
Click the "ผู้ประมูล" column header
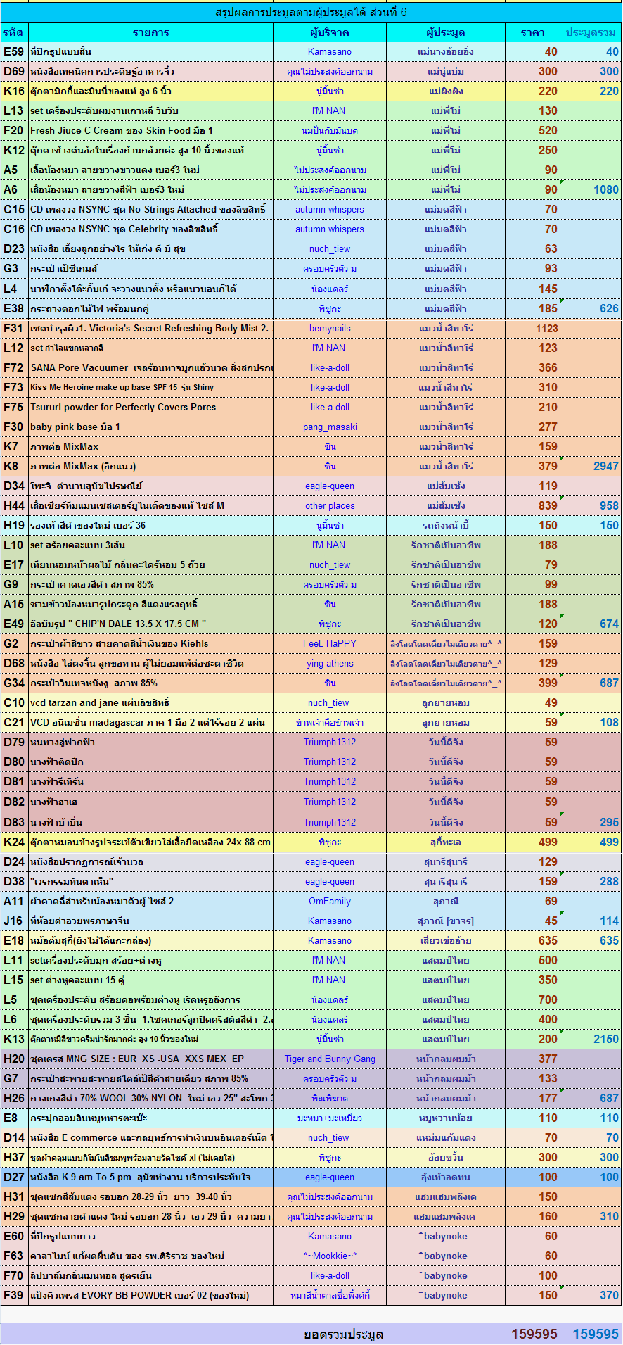coord(446,32)
